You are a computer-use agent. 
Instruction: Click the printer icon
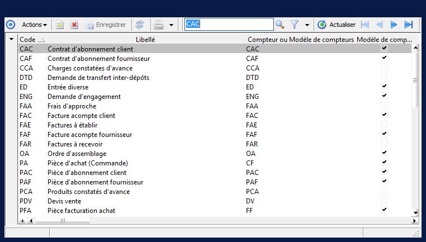(159, 25)
